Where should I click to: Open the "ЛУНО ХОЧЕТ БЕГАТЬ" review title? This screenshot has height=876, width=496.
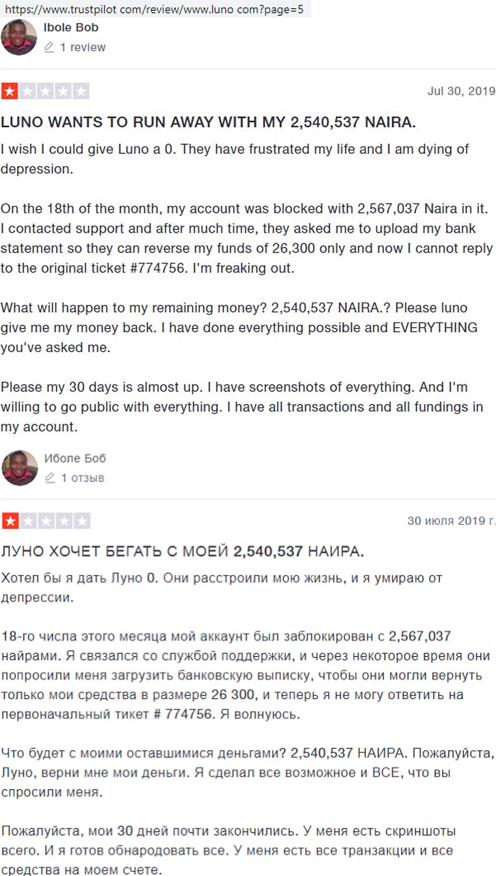pyautogui.click(x=182, y=551)
